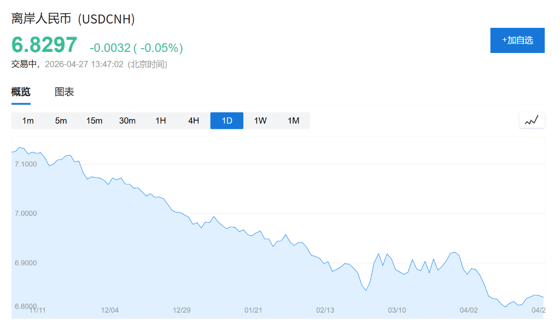
Task: Add USDCNH to watchlist with +加自选
Action: [517, 40]
